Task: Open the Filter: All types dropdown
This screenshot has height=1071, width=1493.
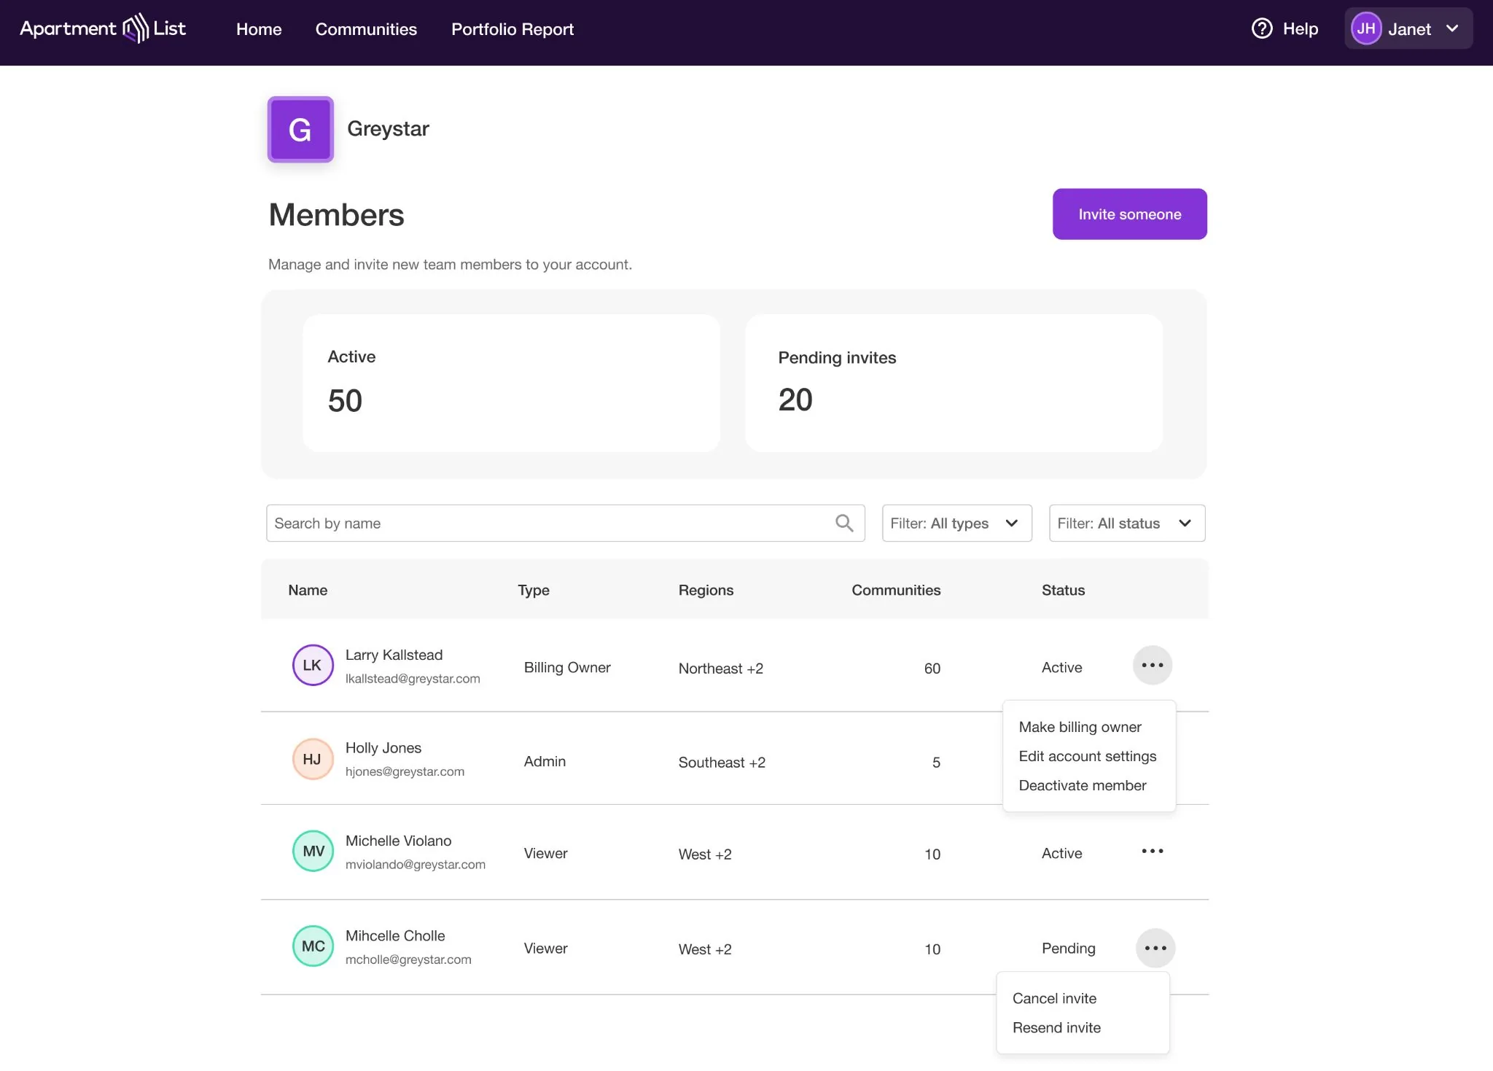Action: 956,523
